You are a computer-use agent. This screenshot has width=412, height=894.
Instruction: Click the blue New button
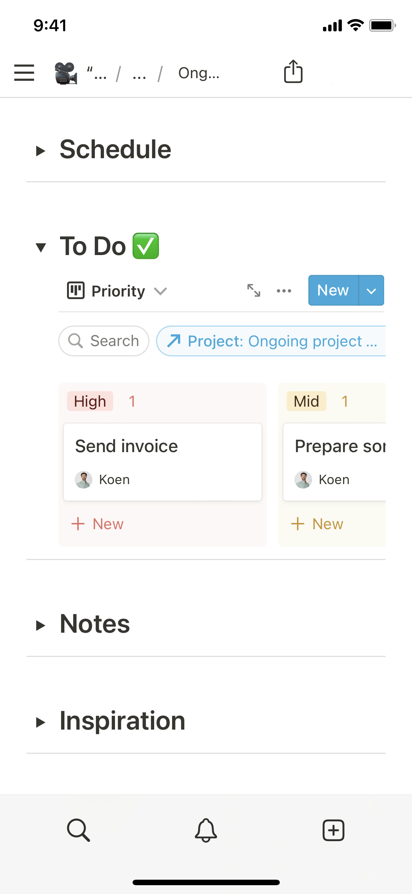tap(333, 290)
